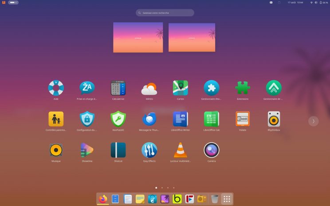330x206 pixels.
Task: Open the blue Gestionnaire d'extensions puzzle icon
Action: (212, 88)
